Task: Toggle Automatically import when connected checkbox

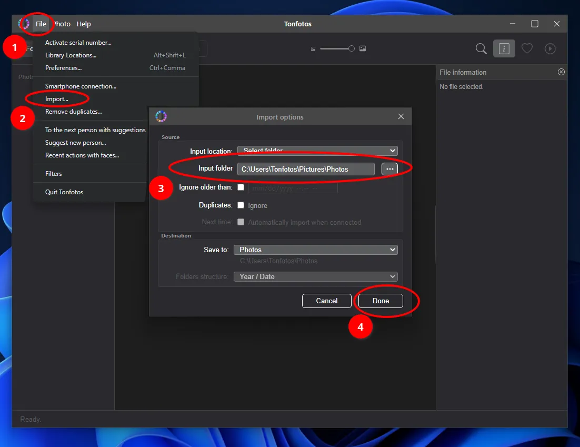Action: point(241,222)
